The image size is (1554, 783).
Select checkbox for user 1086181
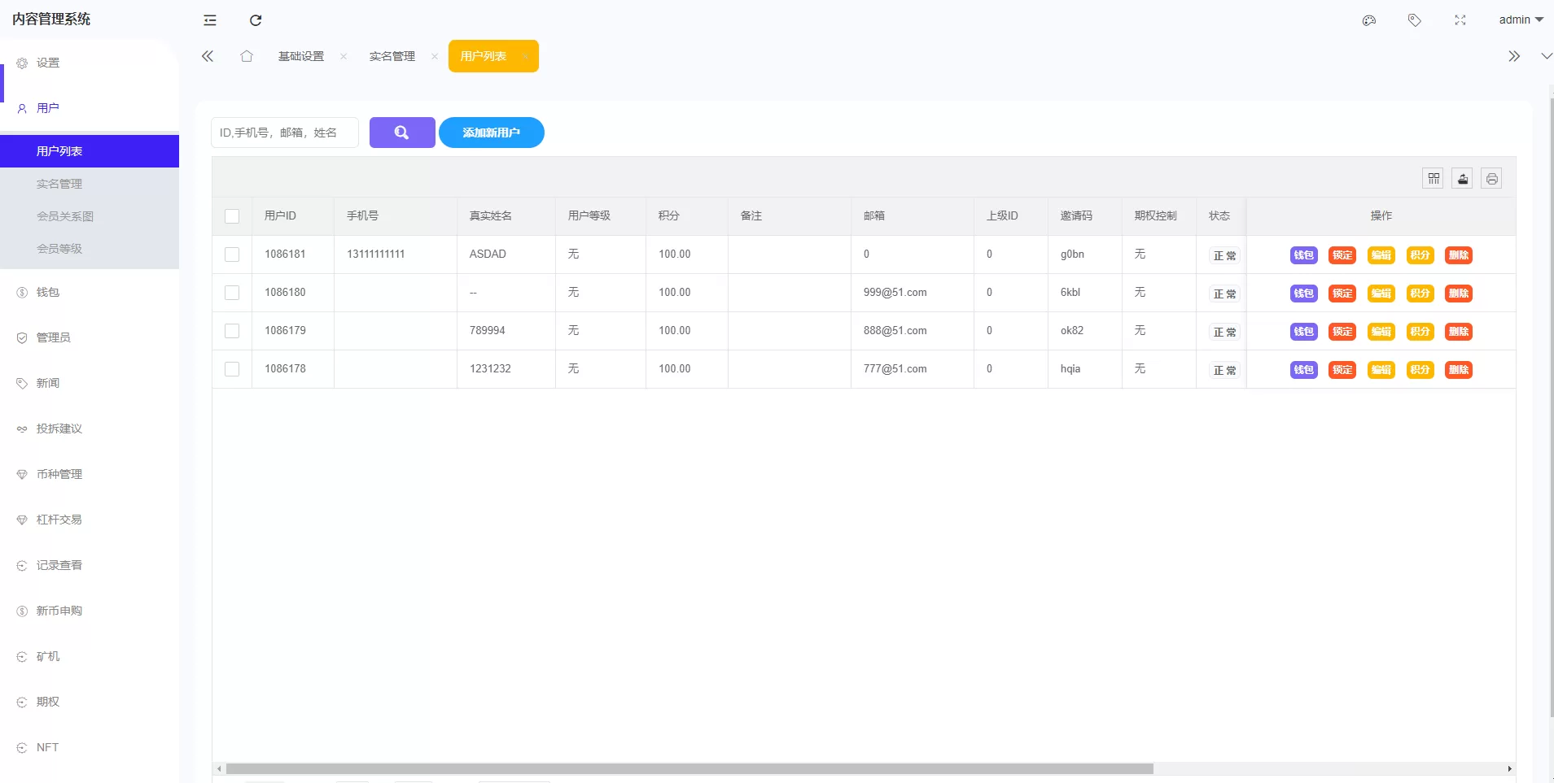pos(232,254)
